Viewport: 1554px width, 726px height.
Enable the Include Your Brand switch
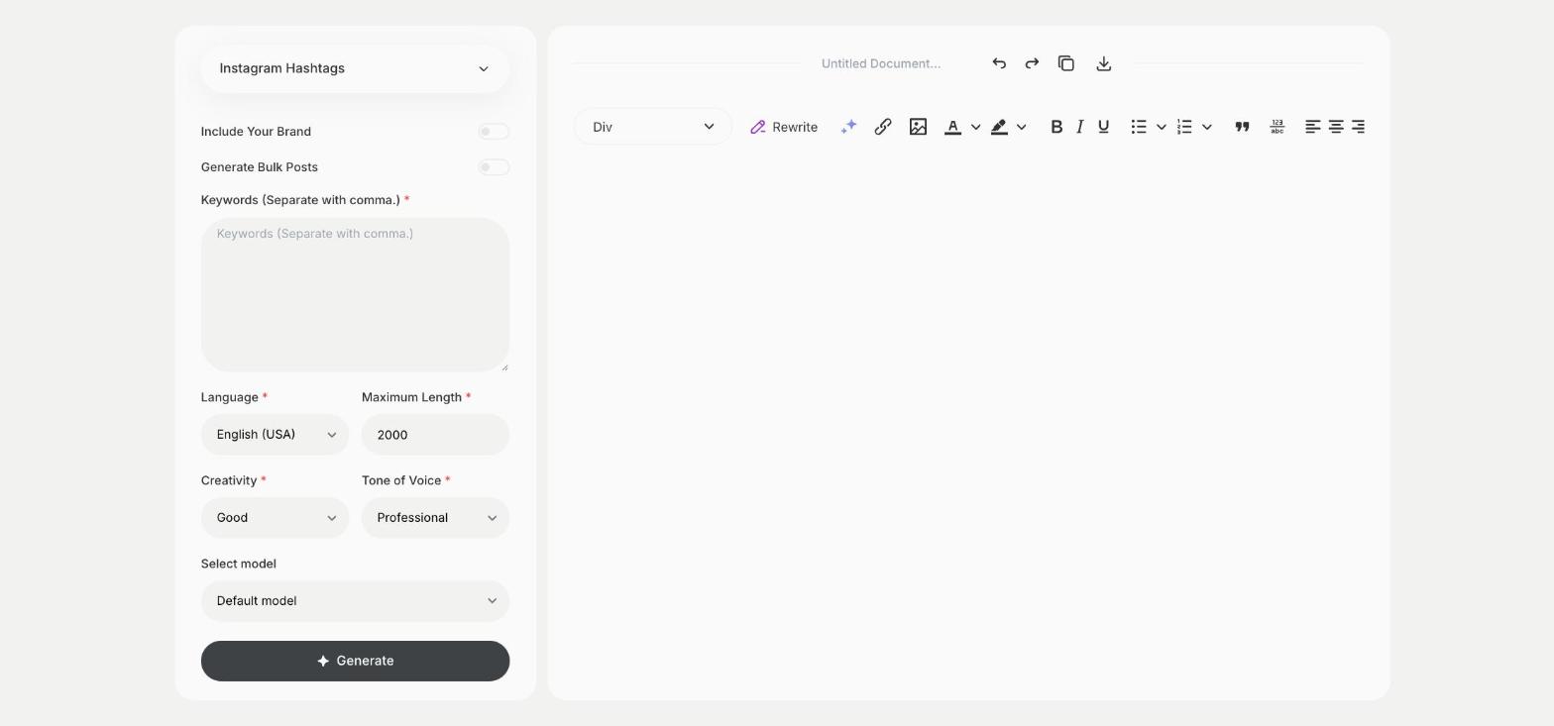point(494,132)
